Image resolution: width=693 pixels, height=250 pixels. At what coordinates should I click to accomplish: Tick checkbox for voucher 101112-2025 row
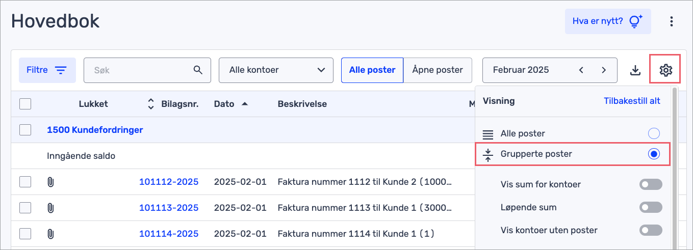[x=25, y=181]
